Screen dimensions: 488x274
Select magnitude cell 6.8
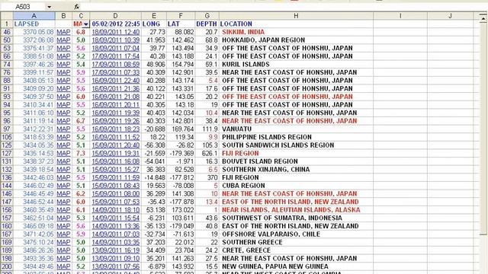(81, 32)
